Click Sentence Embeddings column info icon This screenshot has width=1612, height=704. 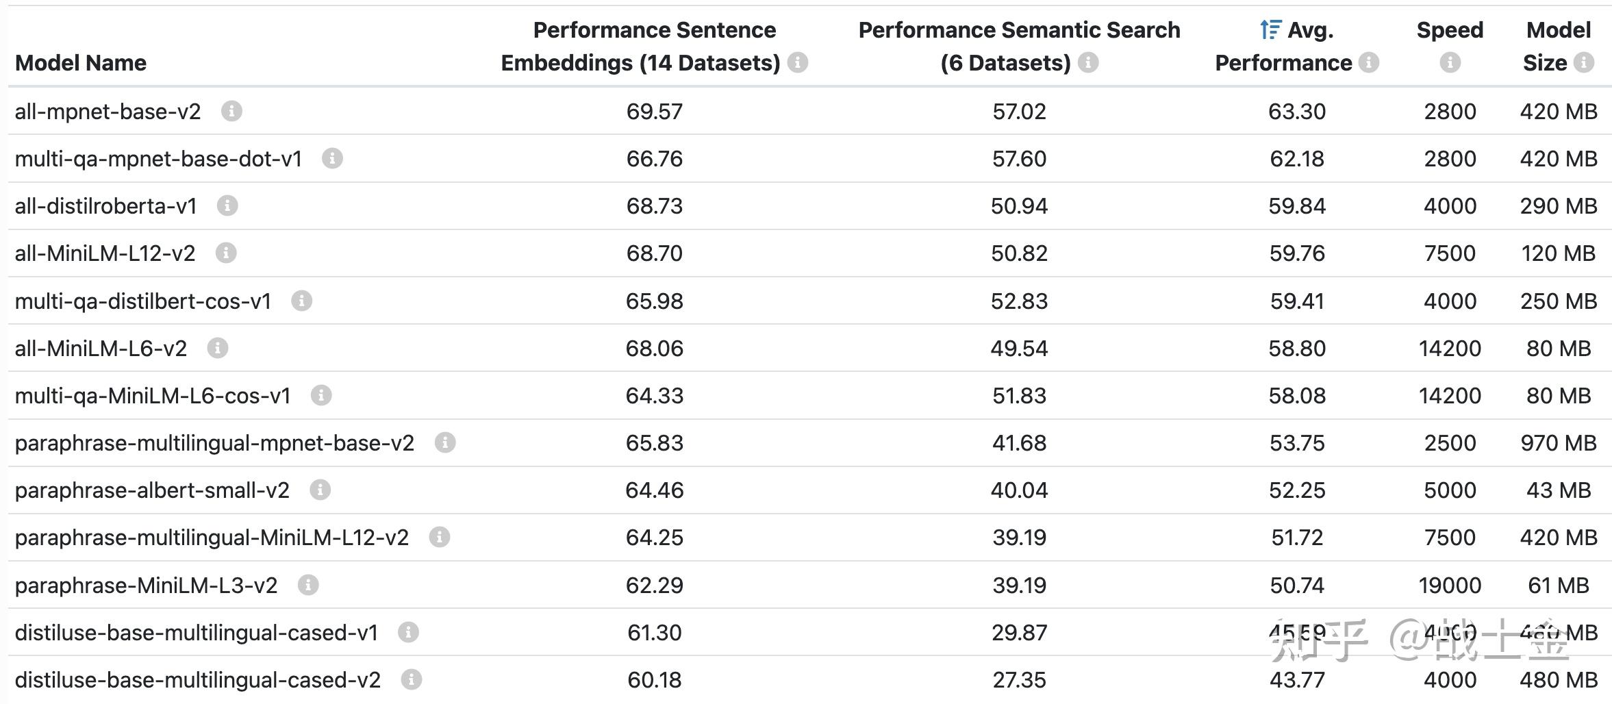click(x=797, y=63)
